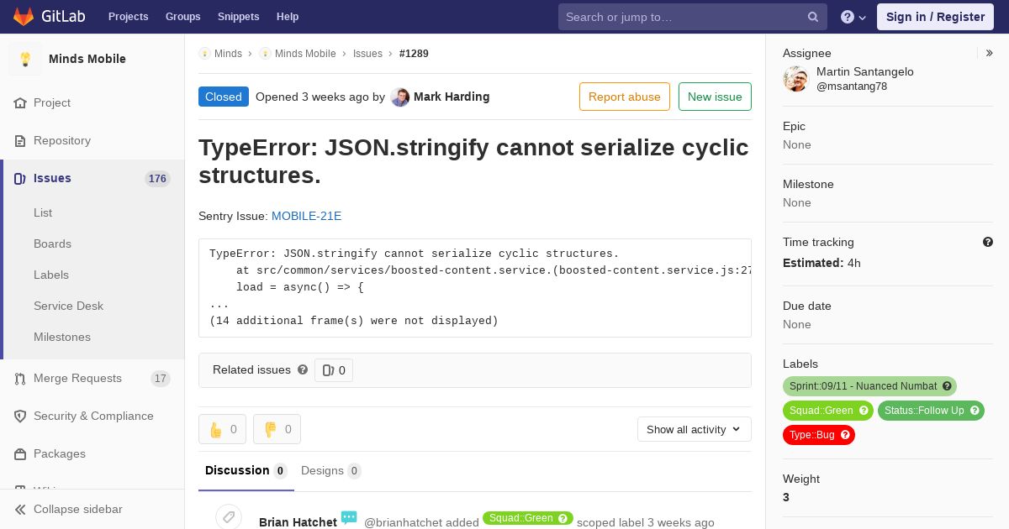Open Mark Harding's avatar
Screen dimensions: 1009x529
tap(400, 97)
